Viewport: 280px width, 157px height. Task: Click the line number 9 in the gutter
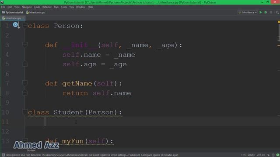(x=7, y=102)
